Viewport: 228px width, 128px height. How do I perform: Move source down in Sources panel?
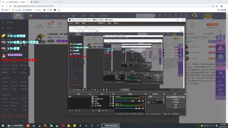click(x=106, y=111)
